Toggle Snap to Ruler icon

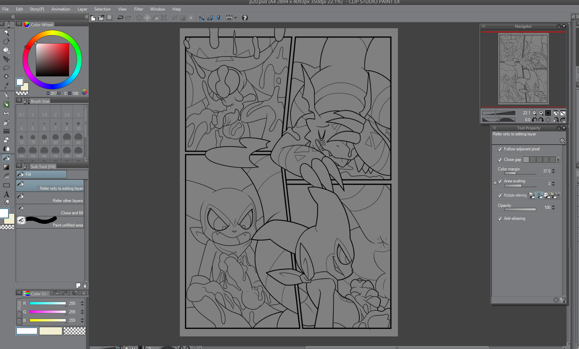pyautogui.click(x=202, y=18)
